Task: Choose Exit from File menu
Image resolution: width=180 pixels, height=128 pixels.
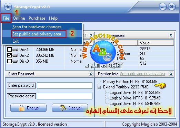Action: (x=42, y=41)
